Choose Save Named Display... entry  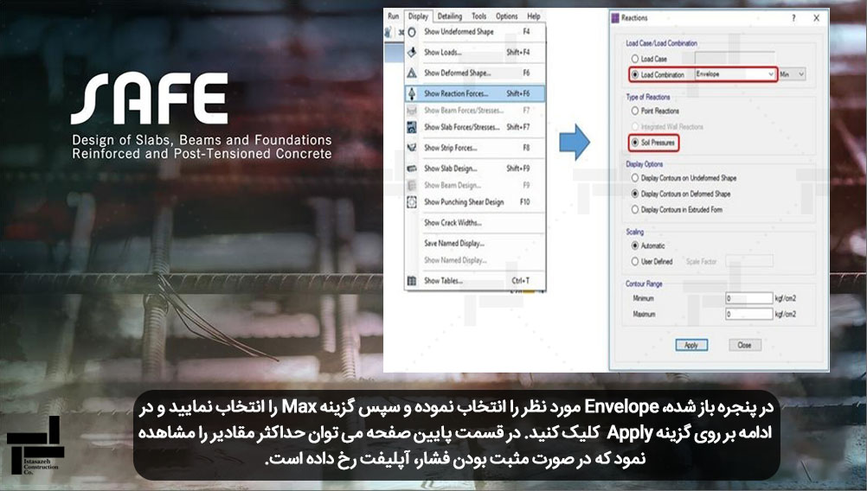[x=476, y=243]
